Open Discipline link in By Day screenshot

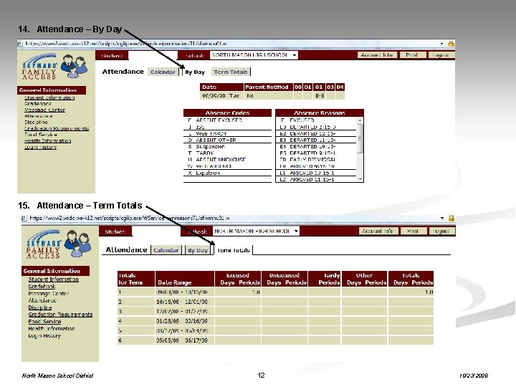tap(37, 122)
